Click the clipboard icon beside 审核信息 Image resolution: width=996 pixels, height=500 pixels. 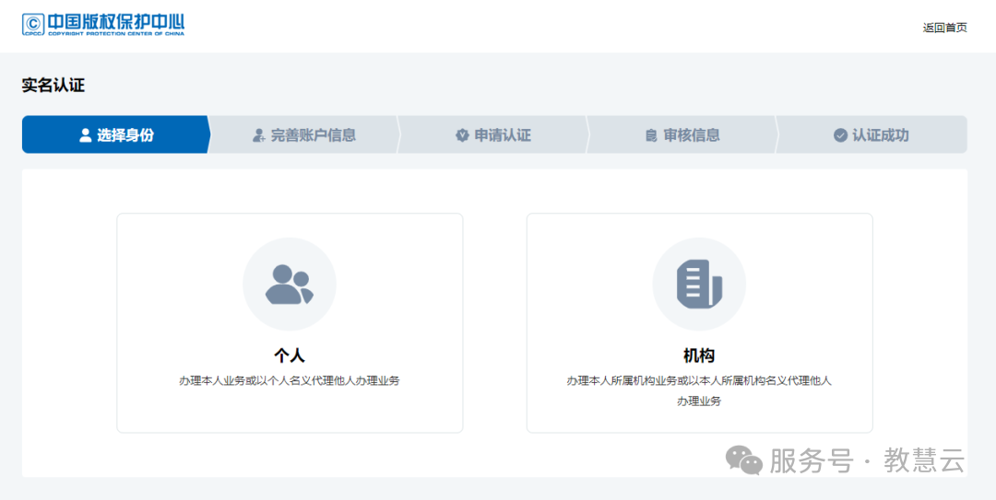click(651, 135)
